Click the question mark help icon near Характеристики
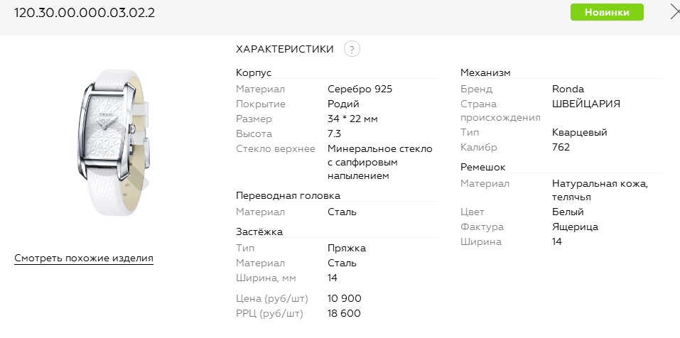The image size is (680, 338). (352, 49)
